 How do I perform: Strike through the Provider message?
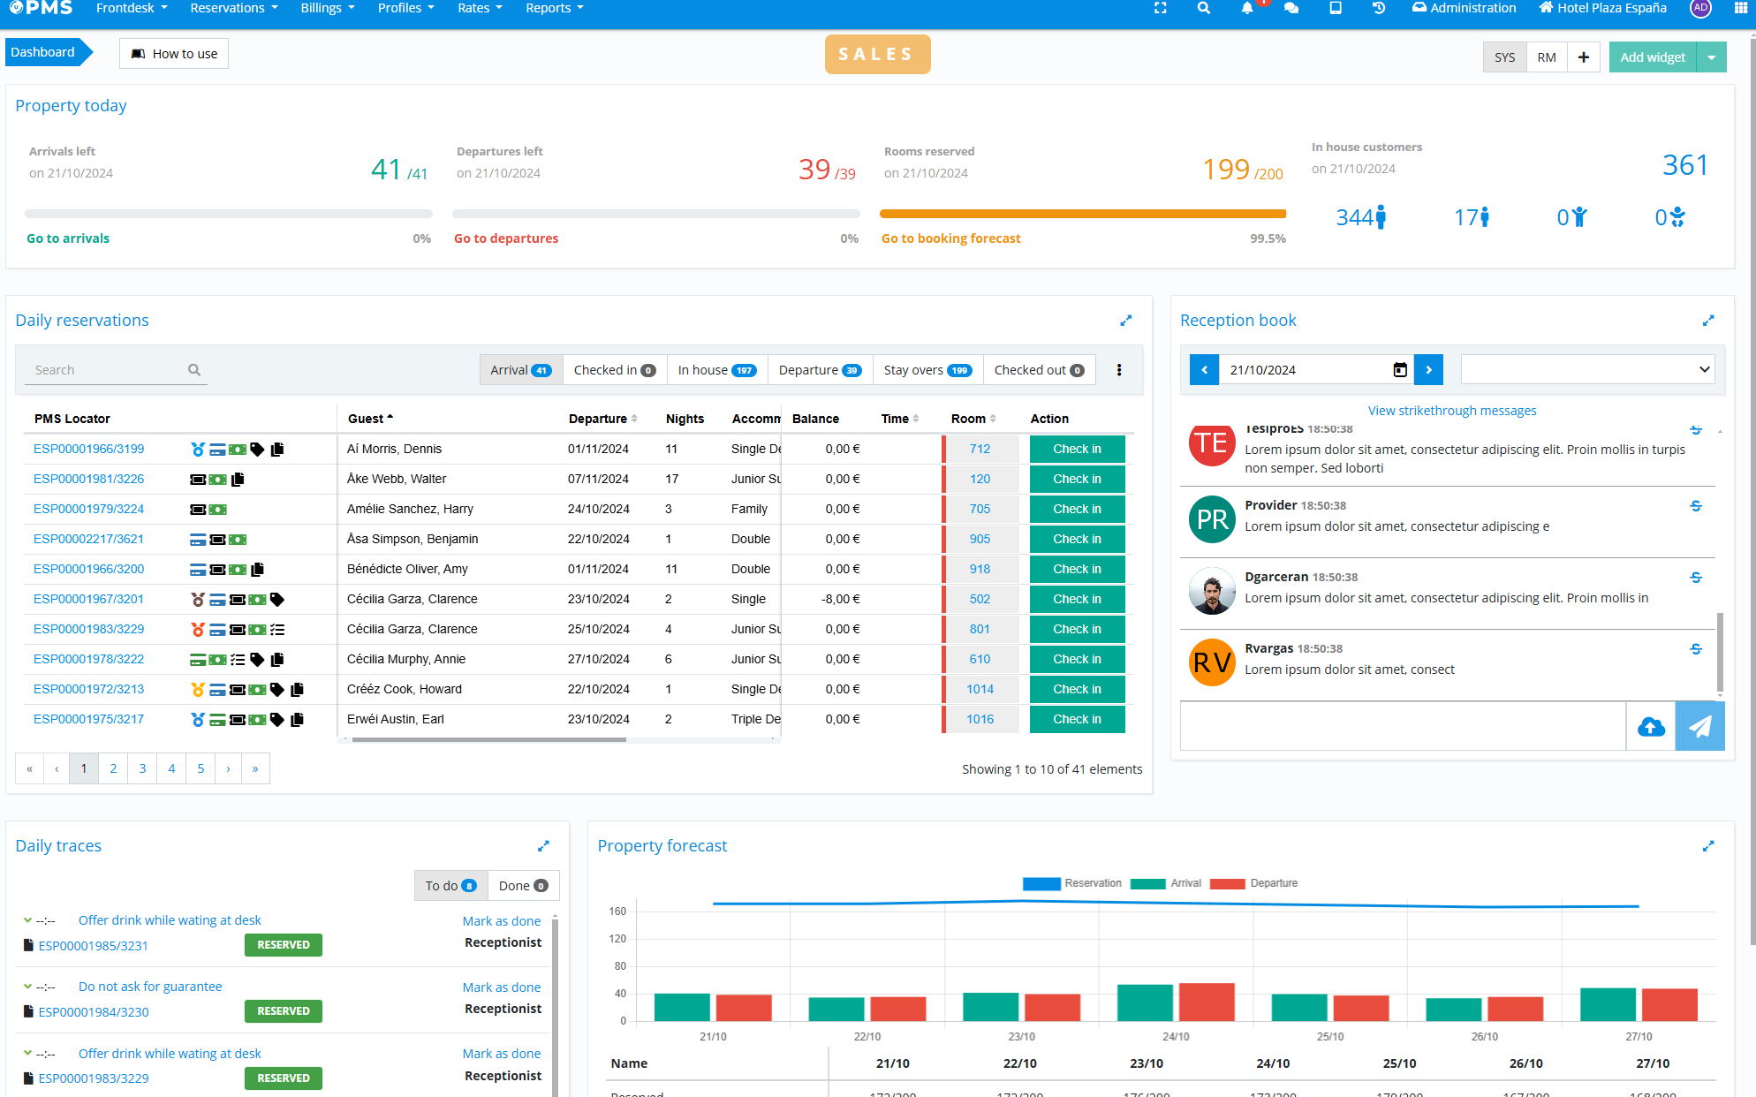pos(1695,506)
